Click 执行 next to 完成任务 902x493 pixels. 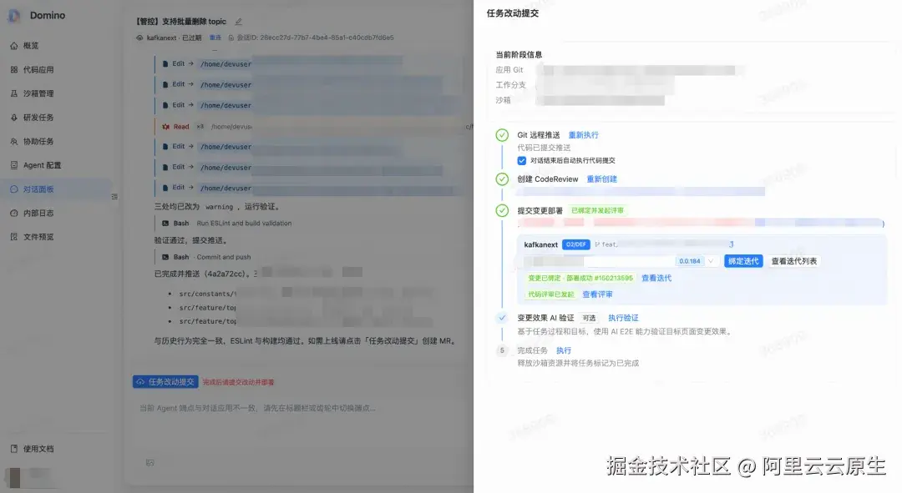point(564,350)
